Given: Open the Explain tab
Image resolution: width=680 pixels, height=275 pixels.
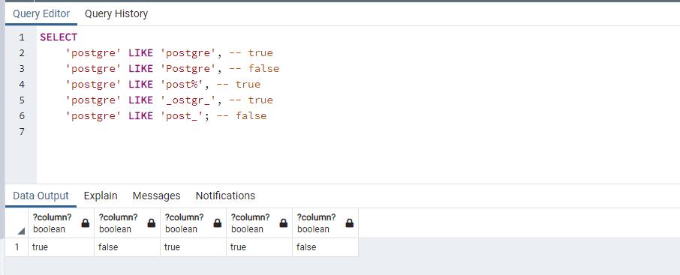Looking at the screenshot, I should click(x=101, y=196).
